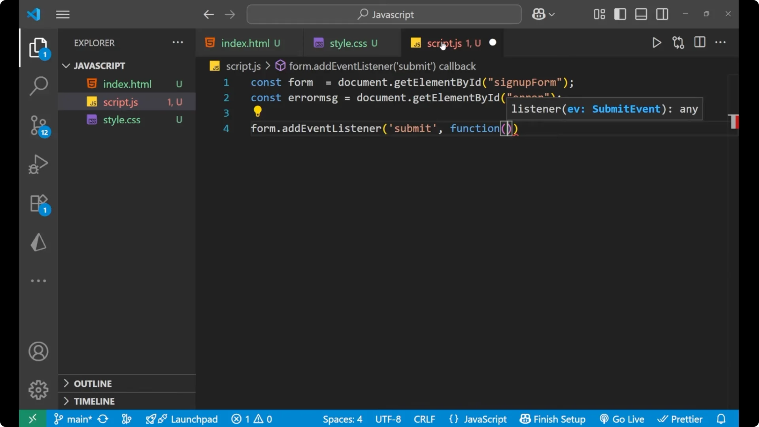Click the lightbulb code action on line 3
The image size is (759, 427).
(257, 111)
